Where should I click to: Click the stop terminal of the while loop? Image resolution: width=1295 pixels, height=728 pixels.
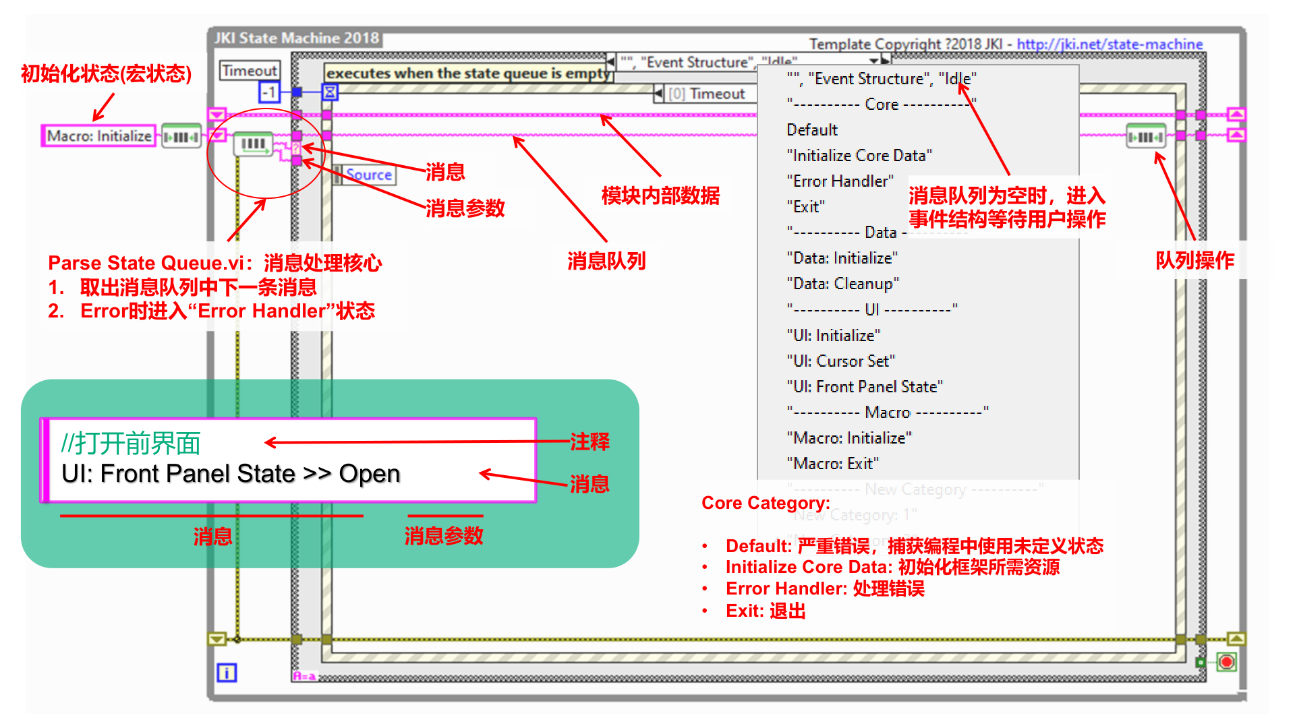pos(1226,662)
